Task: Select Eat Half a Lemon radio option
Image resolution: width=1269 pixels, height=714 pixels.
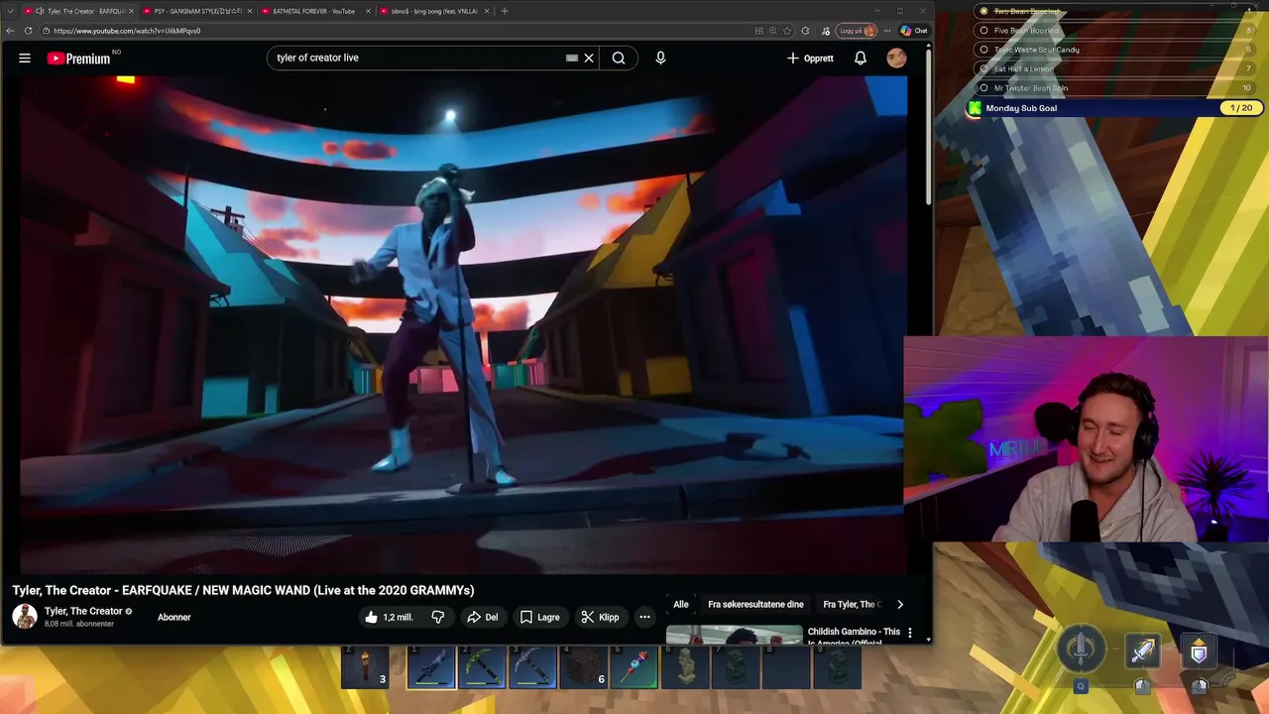Action: pos(983,68)
